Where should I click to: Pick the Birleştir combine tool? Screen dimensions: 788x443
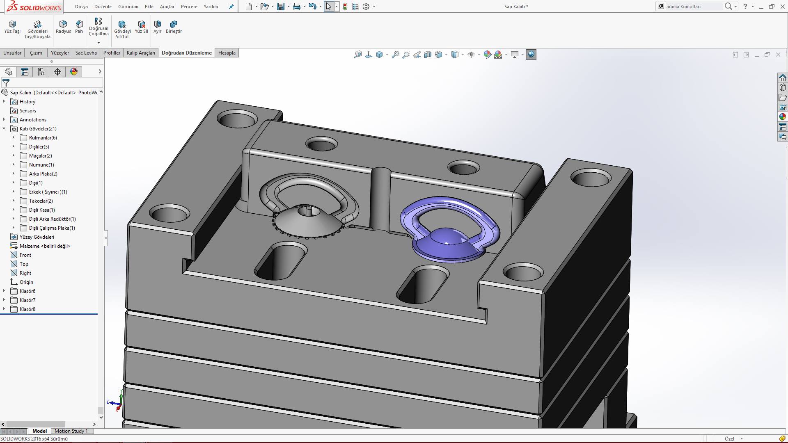click(x=174, y=27)
